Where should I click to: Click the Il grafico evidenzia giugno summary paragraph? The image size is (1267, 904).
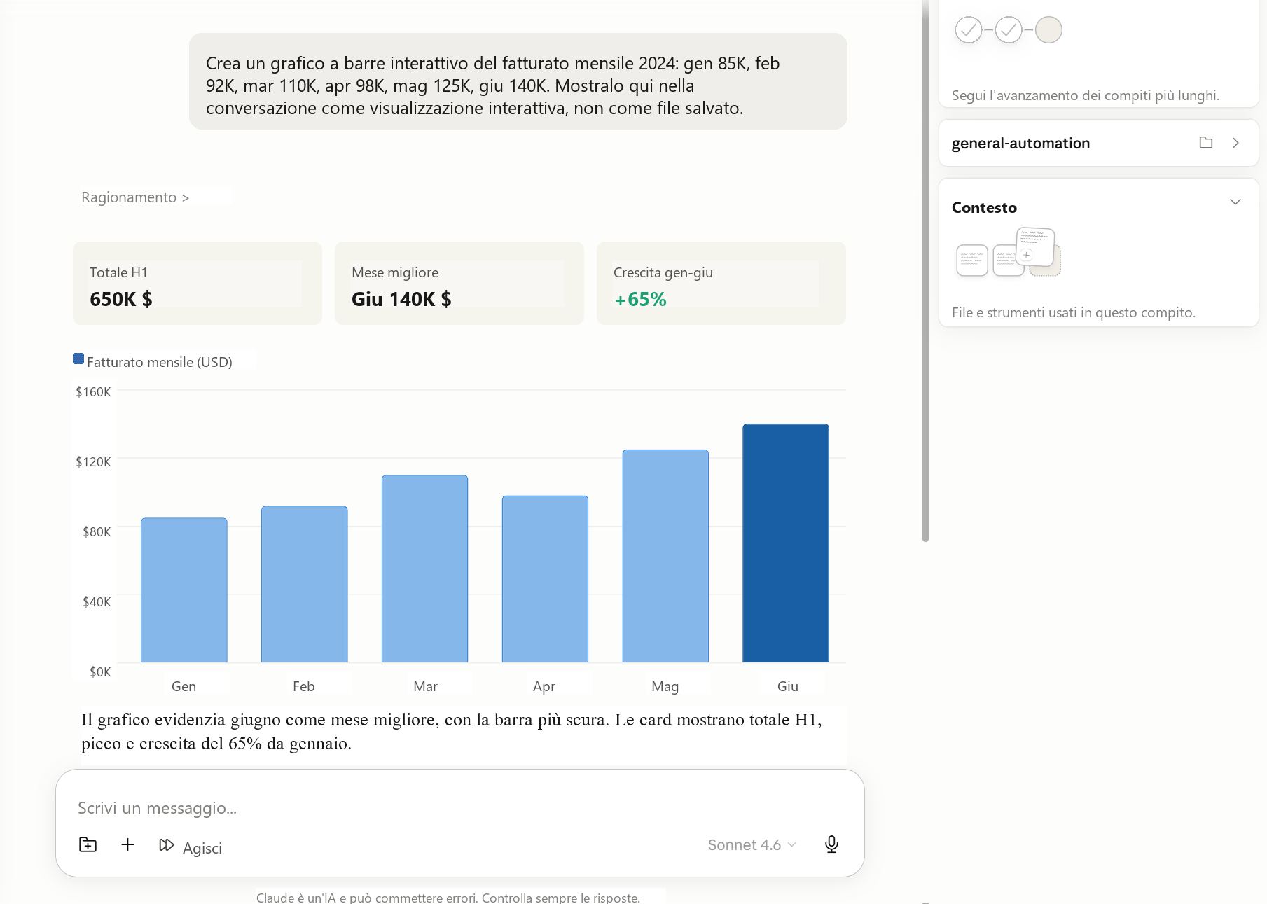point(452,731)
